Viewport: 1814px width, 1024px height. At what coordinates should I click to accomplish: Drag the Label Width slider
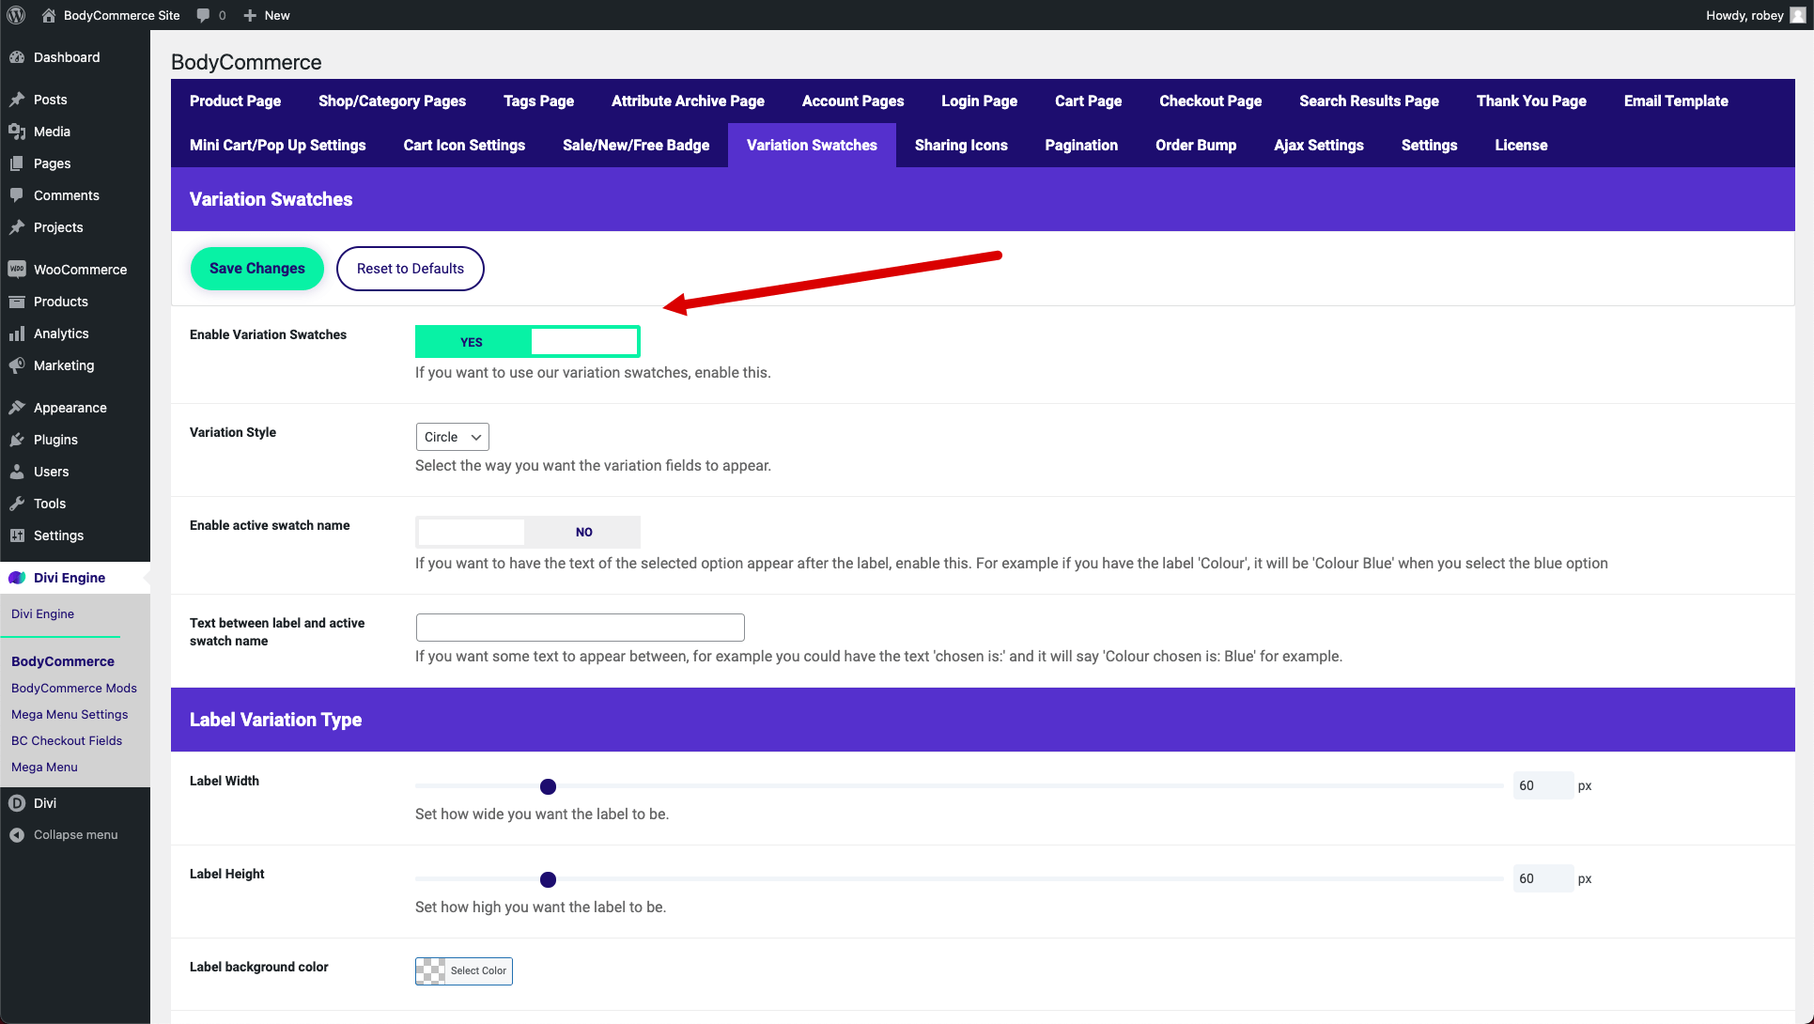click(549, 786)
